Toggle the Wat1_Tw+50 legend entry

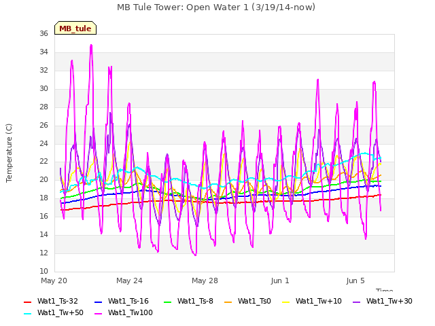point(54,312)
